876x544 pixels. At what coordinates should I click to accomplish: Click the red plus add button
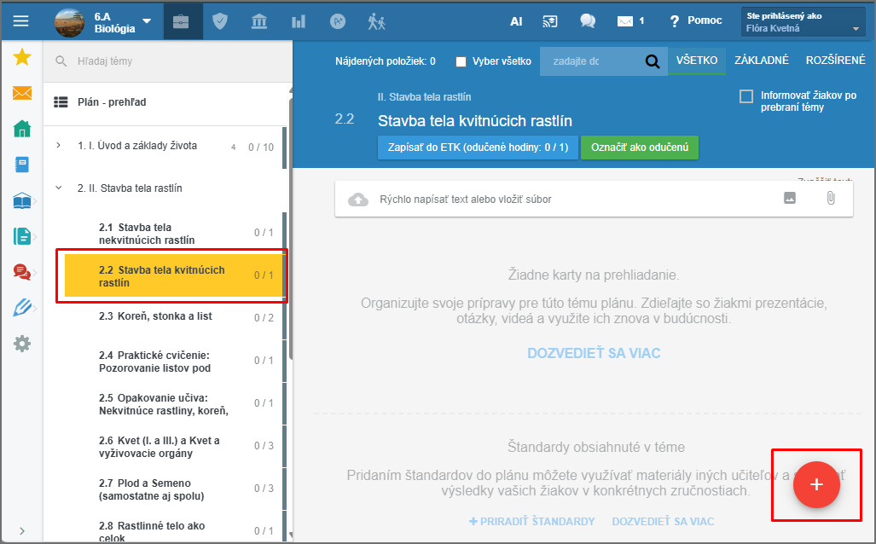coord(816,484)
